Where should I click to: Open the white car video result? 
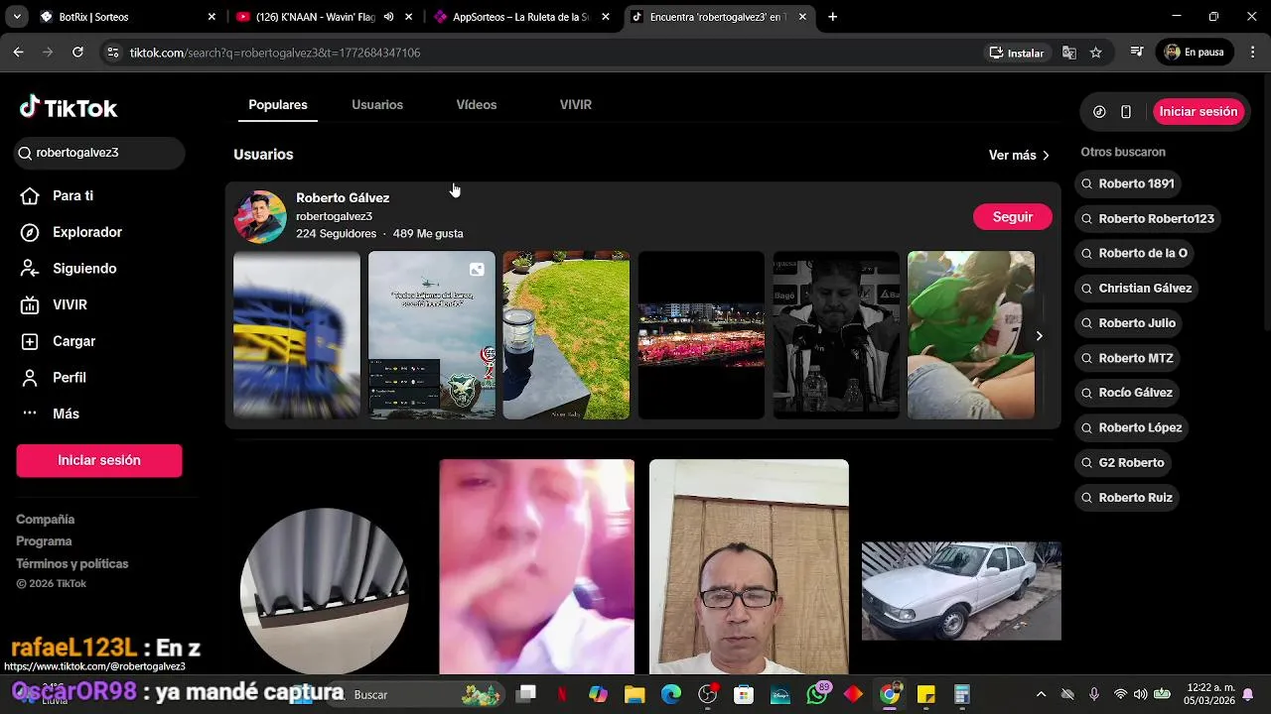tap(961, 591)
